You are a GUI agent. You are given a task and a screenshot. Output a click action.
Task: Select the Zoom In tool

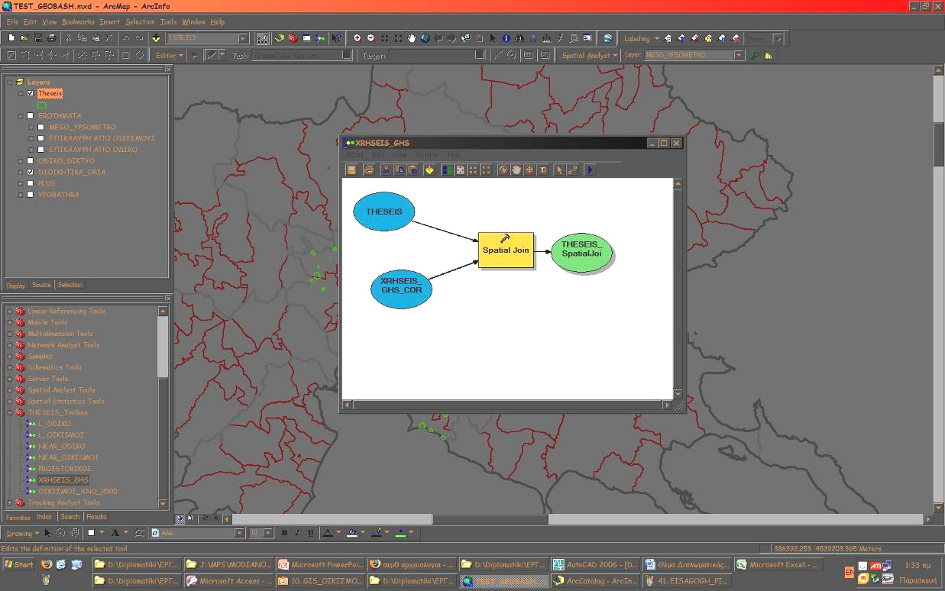click(x=357, y=38)
